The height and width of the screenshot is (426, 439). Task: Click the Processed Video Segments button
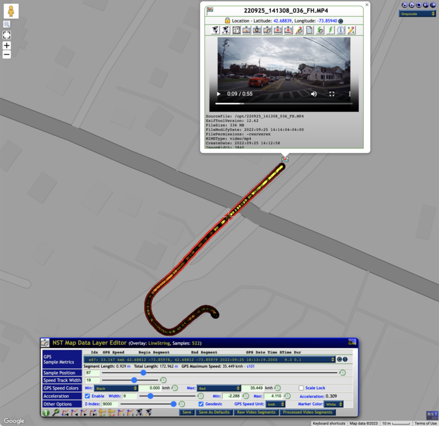point(307,412)
